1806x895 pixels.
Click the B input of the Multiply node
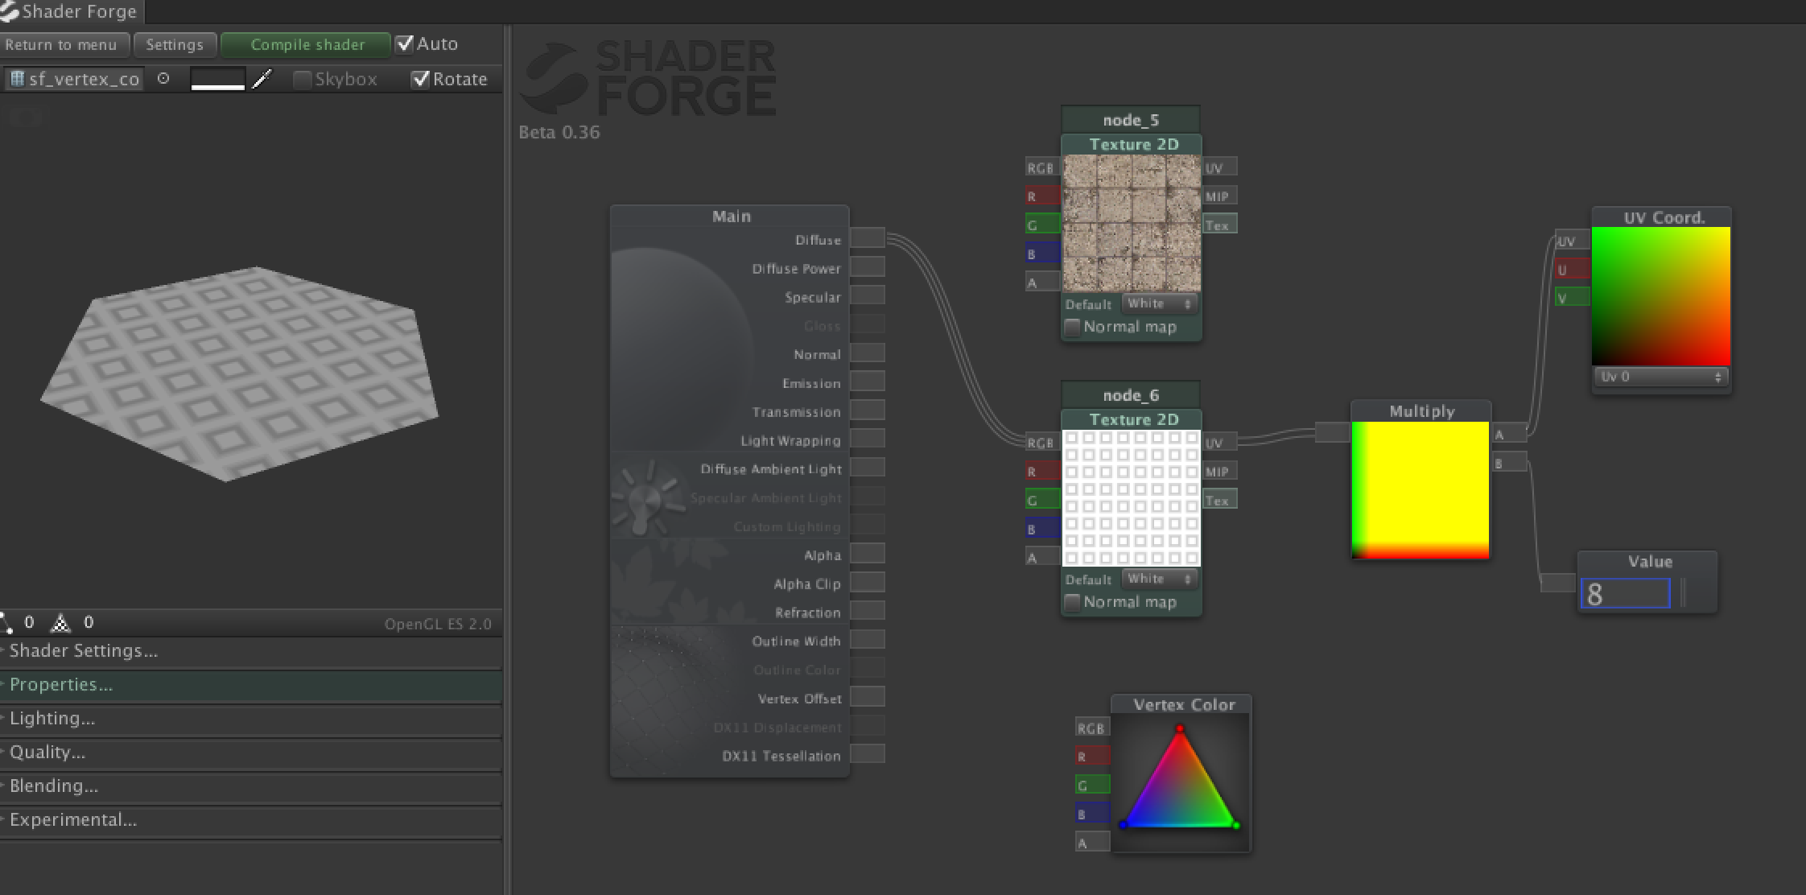(1509, 463)
